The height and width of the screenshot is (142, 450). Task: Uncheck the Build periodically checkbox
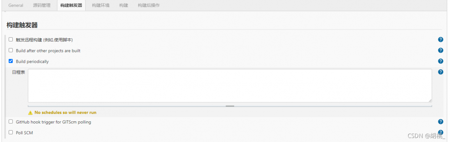tap(11, 61)
